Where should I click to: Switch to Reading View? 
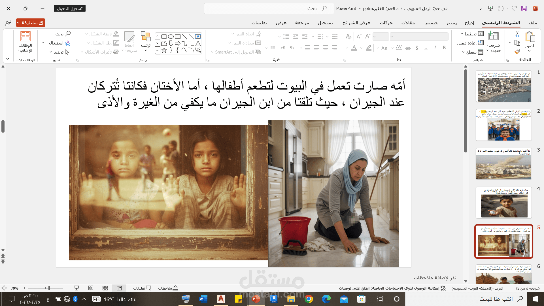(91, 288)
